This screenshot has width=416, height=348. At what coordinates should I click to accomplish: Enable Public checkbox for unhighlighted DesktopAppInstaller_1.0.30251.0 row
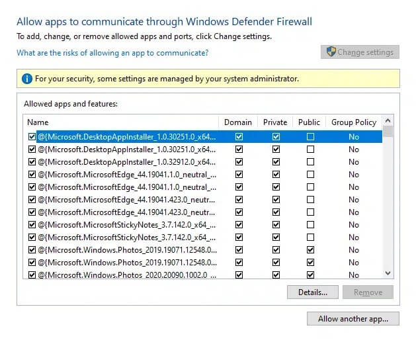click(x=310, y=150)
